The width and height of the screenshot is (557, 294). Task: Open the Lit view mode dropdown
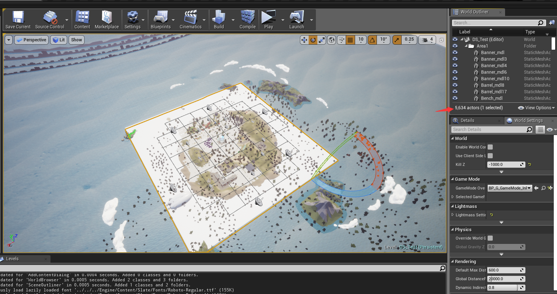click(x=58, y=40)
